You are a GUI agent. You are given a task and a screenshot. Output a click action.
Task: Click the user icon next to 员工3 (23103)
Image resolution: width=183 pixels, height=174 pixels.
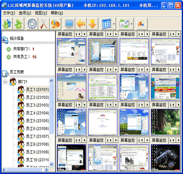(21, 105)
